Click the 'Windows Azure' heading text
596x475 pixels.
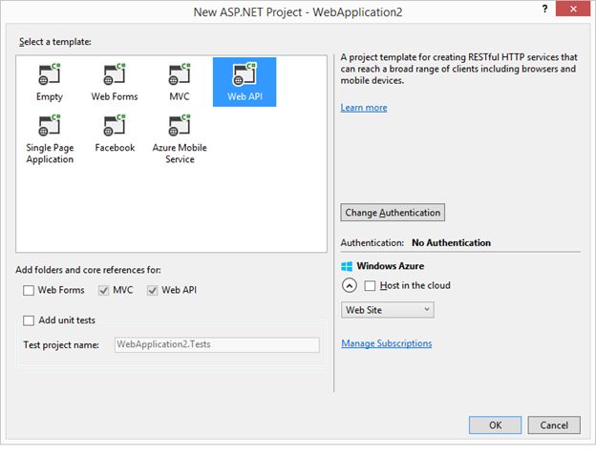(x=391, y=266)
